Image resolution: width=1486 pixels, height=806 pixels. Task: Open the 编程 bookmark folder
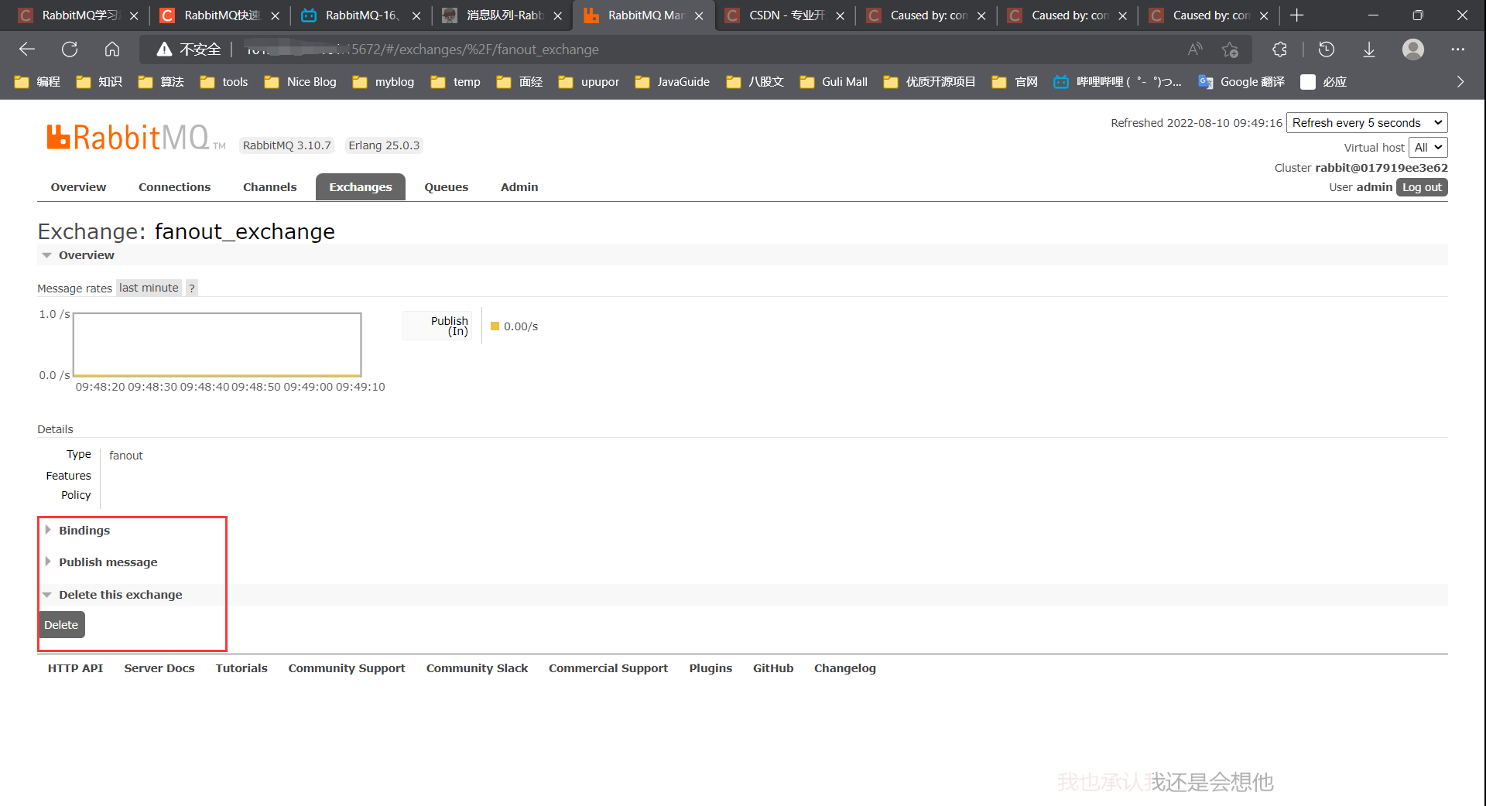(x=37, y=81)
